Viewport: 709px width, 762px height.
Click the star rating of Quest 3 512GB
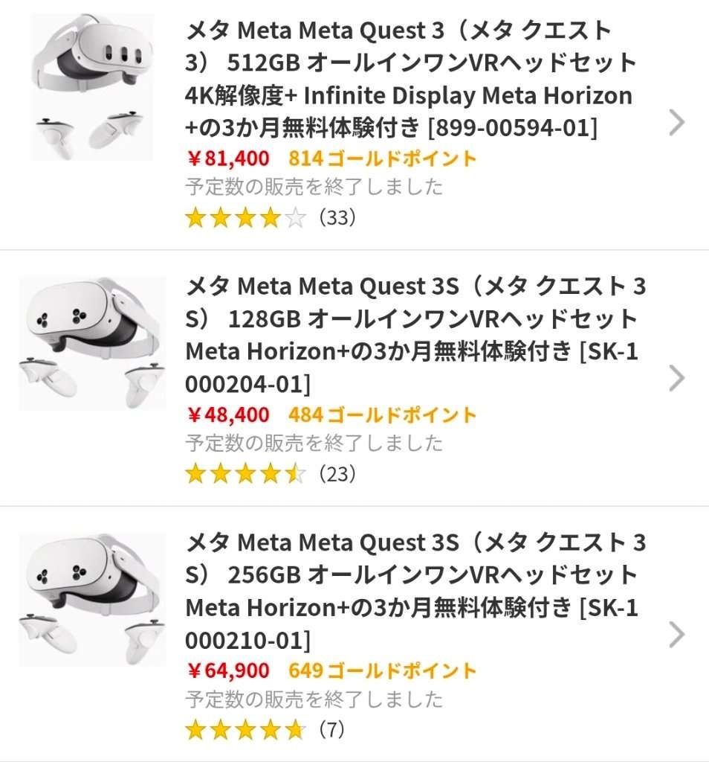(x=245, y=218)
